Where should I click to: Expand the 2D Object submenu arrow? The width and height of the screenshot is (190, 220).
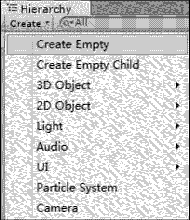[177, 106]
